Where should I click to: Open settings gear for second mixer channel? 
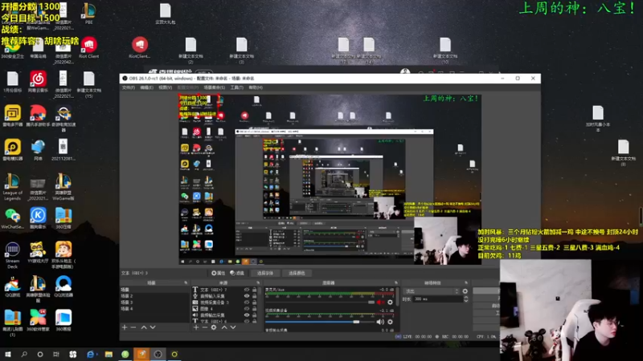click(x=390, y=322)
